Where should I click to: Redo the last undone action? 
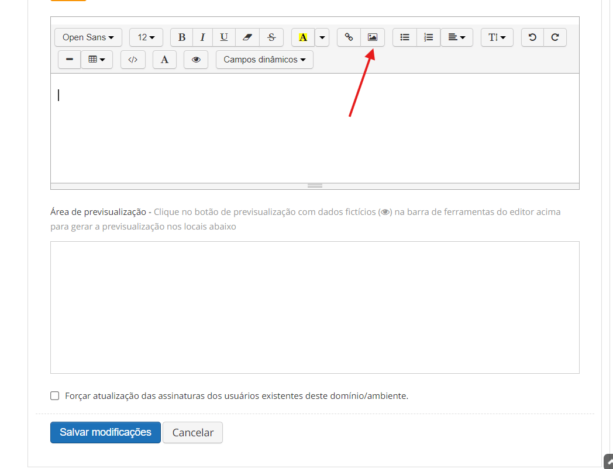pyautogui.click(x=555, y=37)
